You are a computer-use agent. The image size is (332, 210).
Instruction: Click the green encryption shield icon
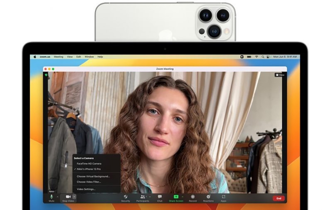click(46, 75)
